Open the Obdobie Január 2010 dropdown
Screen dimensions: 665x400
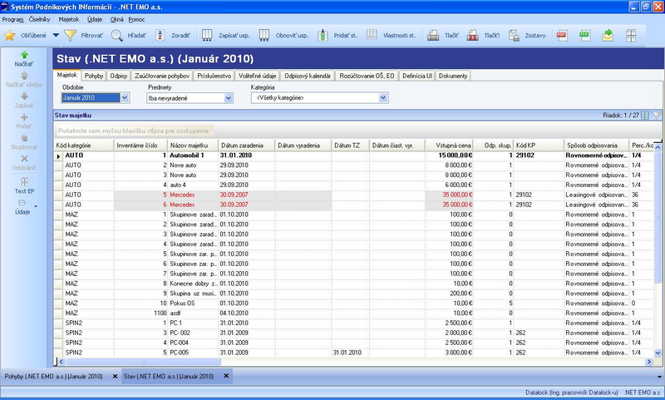coord(124,98)
